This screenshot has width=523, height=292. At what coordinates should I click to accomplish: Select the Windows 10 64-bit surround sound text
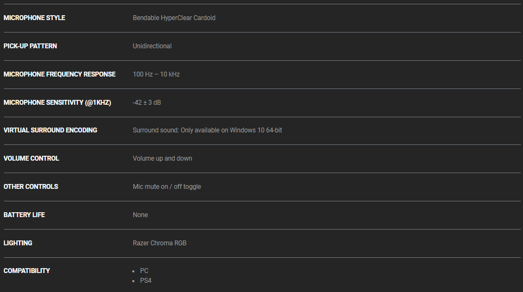[x=207, y=130]
